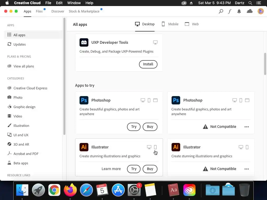Open more options on Not Compatible Illustrator card
267x200 pixels.
(x=247, y=169)
